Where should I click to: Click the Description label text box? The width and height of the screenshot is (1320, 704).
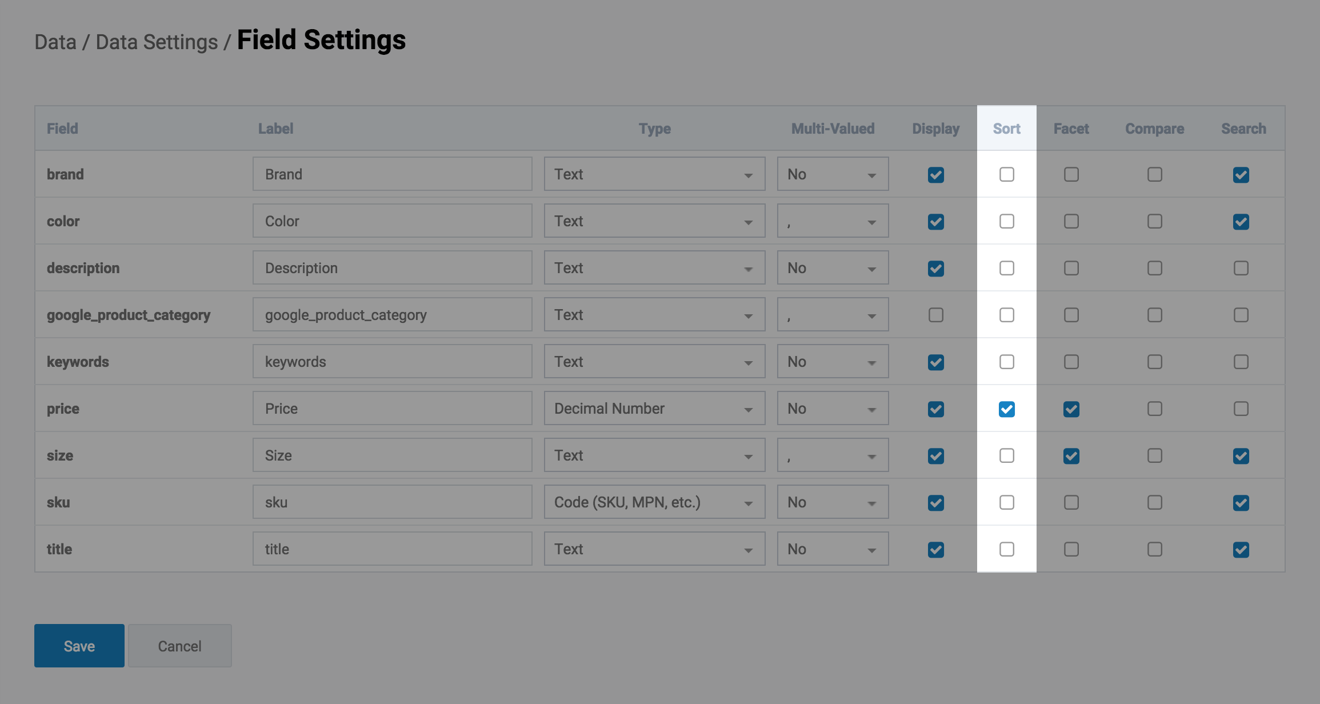point(392,268)
